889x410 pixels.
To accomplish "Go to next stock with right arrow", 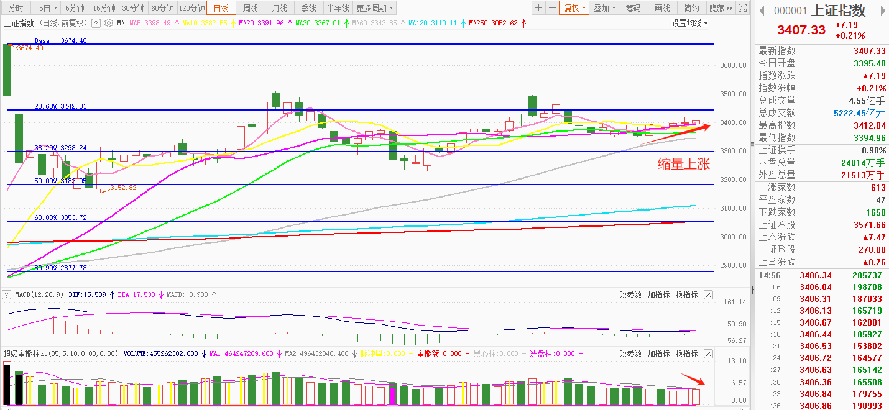I will point(884,11).
